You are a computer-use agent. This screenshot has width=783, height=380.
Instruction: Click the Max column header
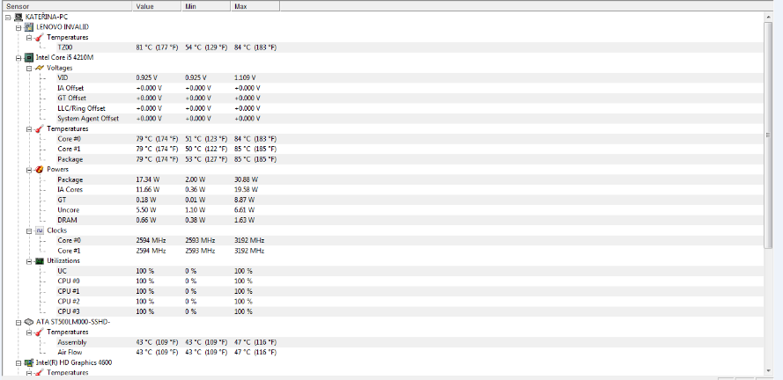pos(255,6)
